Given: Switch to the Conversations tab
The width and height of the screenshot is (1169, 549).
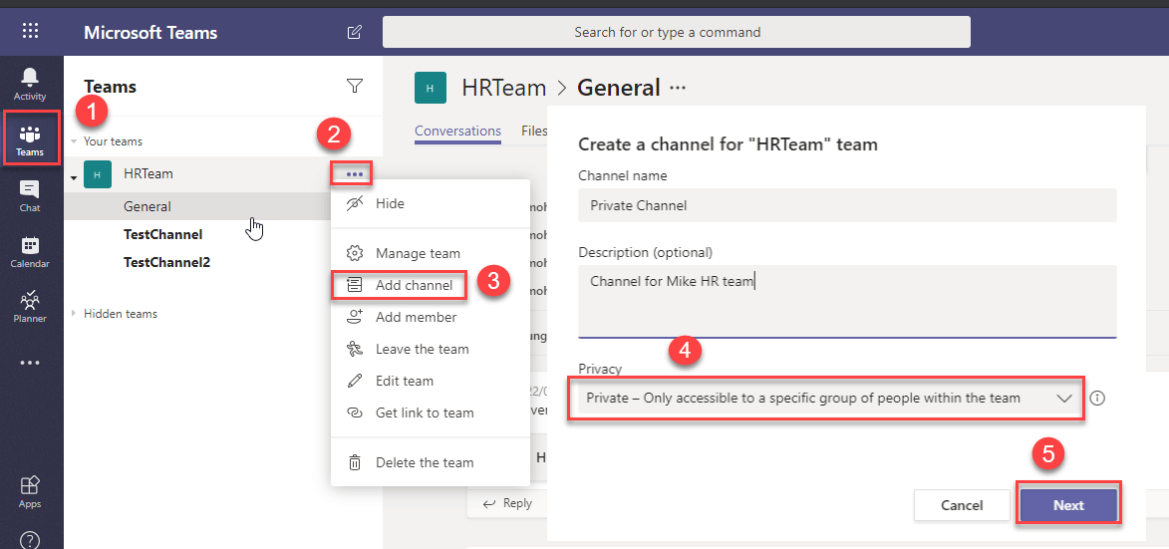Looking at the screenshot, I should 457,131.
